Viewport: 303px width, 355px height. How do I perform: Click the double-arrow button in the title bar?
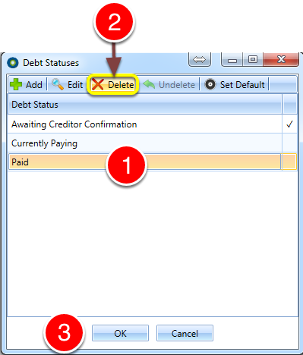click(200, 60)
